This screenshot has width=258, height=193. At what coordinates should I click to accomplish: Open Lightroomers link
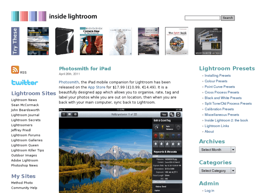(x=22, y=125)
